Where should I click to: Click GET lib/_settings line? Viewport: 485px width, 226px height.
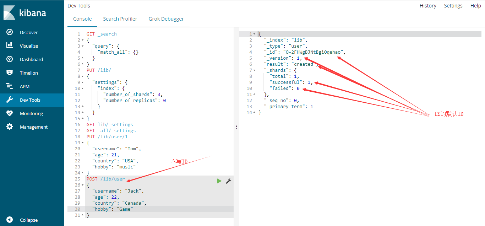[110, 125]
